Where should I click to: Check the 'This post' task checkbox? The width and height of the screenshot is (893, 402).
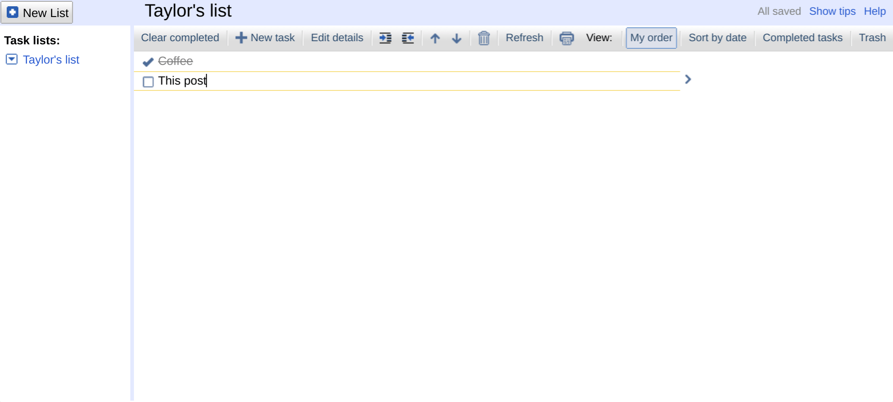[x=148, y=81]
